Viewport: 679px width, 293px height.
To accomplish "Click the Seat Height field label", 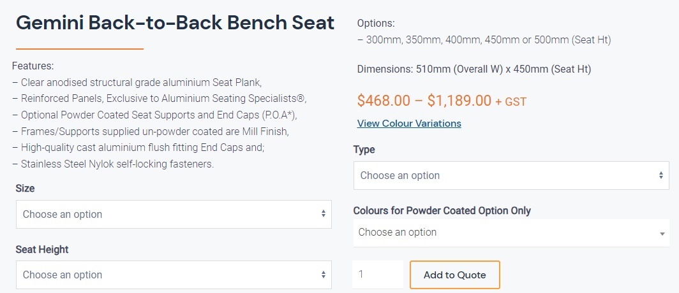I will 42,250.
